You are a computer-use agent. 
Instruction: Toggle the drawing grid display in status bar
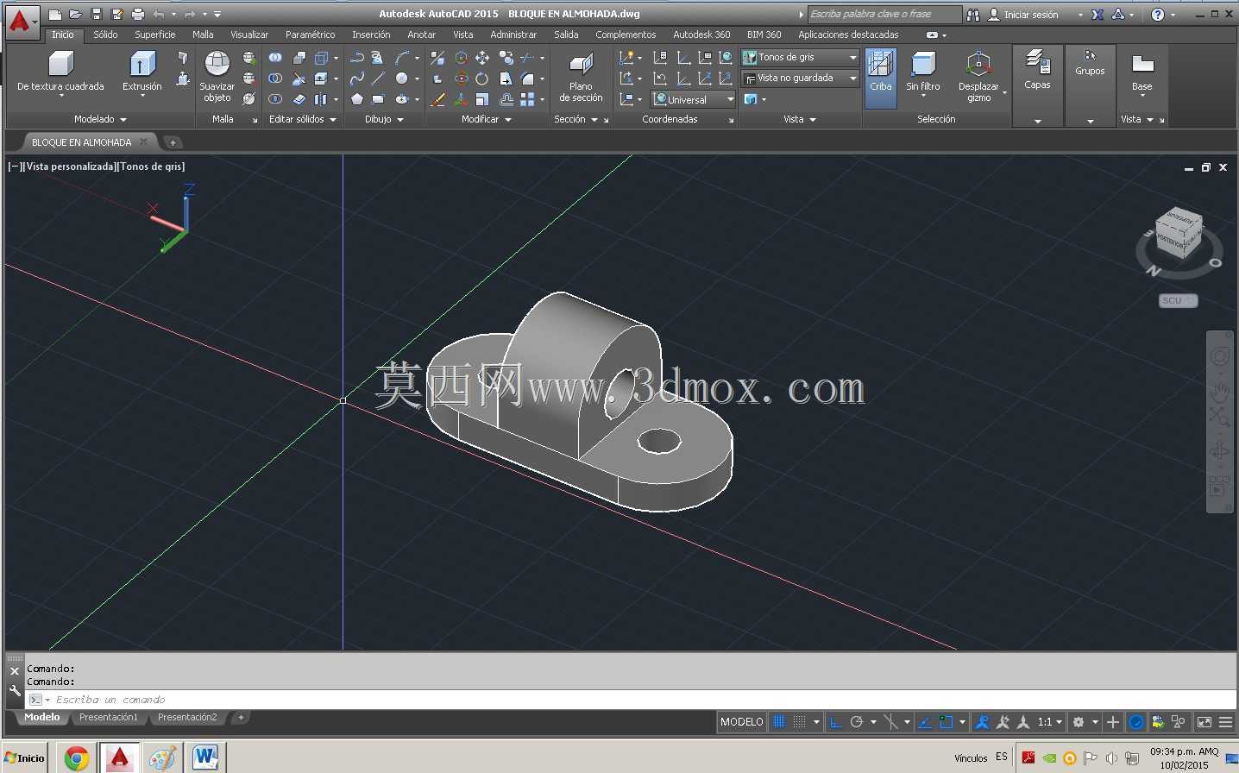779,722
